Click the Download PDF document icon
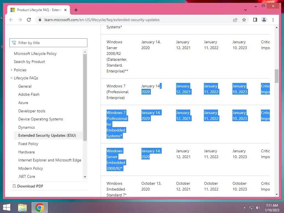The image size is (284, 213). 14,186
